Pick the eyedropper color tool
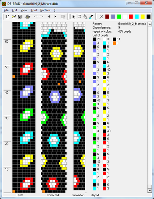154x199 pixels. click(x=91, y=17)
